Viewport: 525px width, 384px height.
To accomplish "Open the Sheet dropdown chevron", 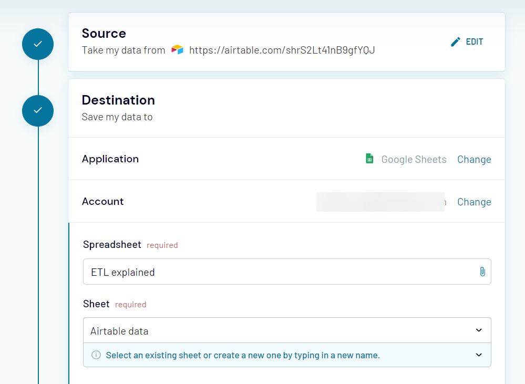I will pos(479,330).
